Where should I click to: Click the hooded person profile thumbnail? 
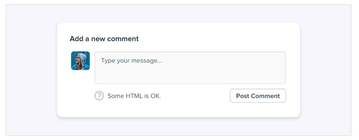(x=80, y=61)
